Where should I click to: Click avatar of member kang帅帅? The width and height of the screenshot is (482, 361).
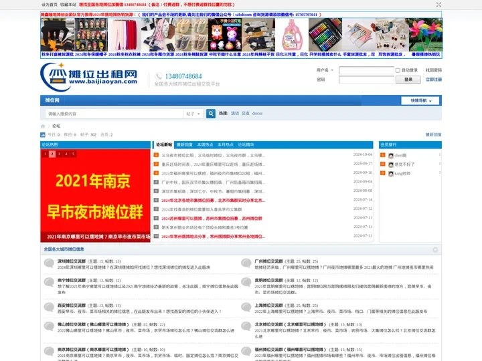[391, 174]
